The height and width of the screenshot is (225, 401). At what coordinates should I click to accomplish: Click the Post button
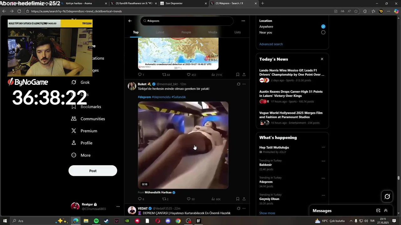click(93, 171)
